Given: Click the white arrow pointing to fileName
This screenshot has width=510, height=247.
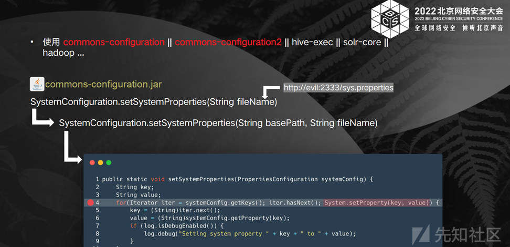Looking at the screenshot, I should coord(270,91).
